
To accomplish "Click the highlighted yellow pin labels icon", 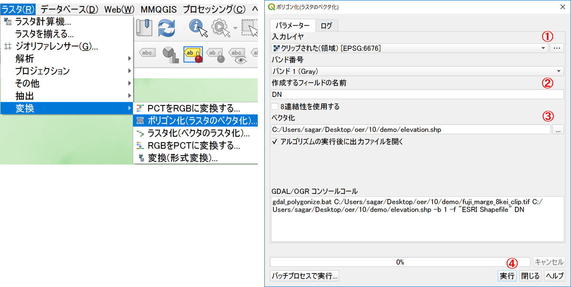I will point(193,55).
